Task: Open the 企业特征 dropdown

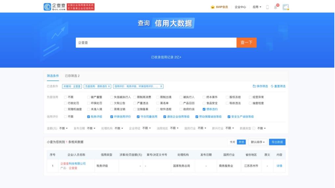Action: coord(146,128)
